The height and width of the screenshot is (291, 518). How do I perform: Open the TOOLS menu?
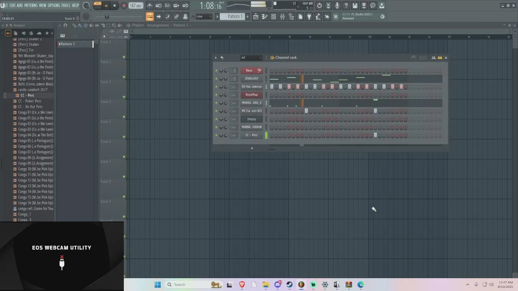pyautogui.click(x=66, y=6)
